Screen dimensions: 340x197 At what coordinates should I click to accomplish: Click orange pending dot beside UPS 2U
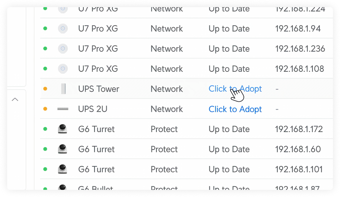pos(45,109)
